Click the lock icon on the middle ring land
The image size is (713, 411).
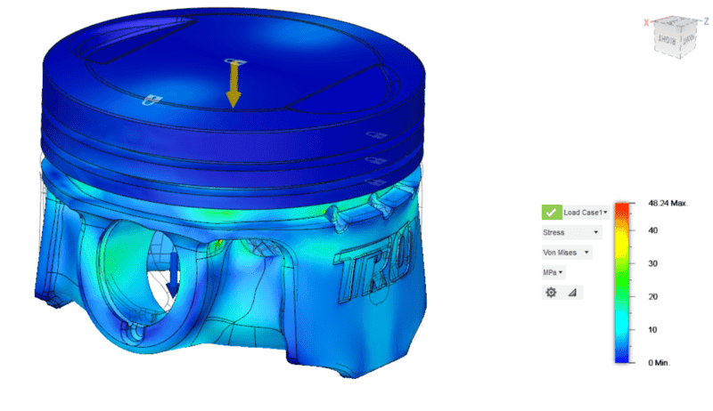376,161
